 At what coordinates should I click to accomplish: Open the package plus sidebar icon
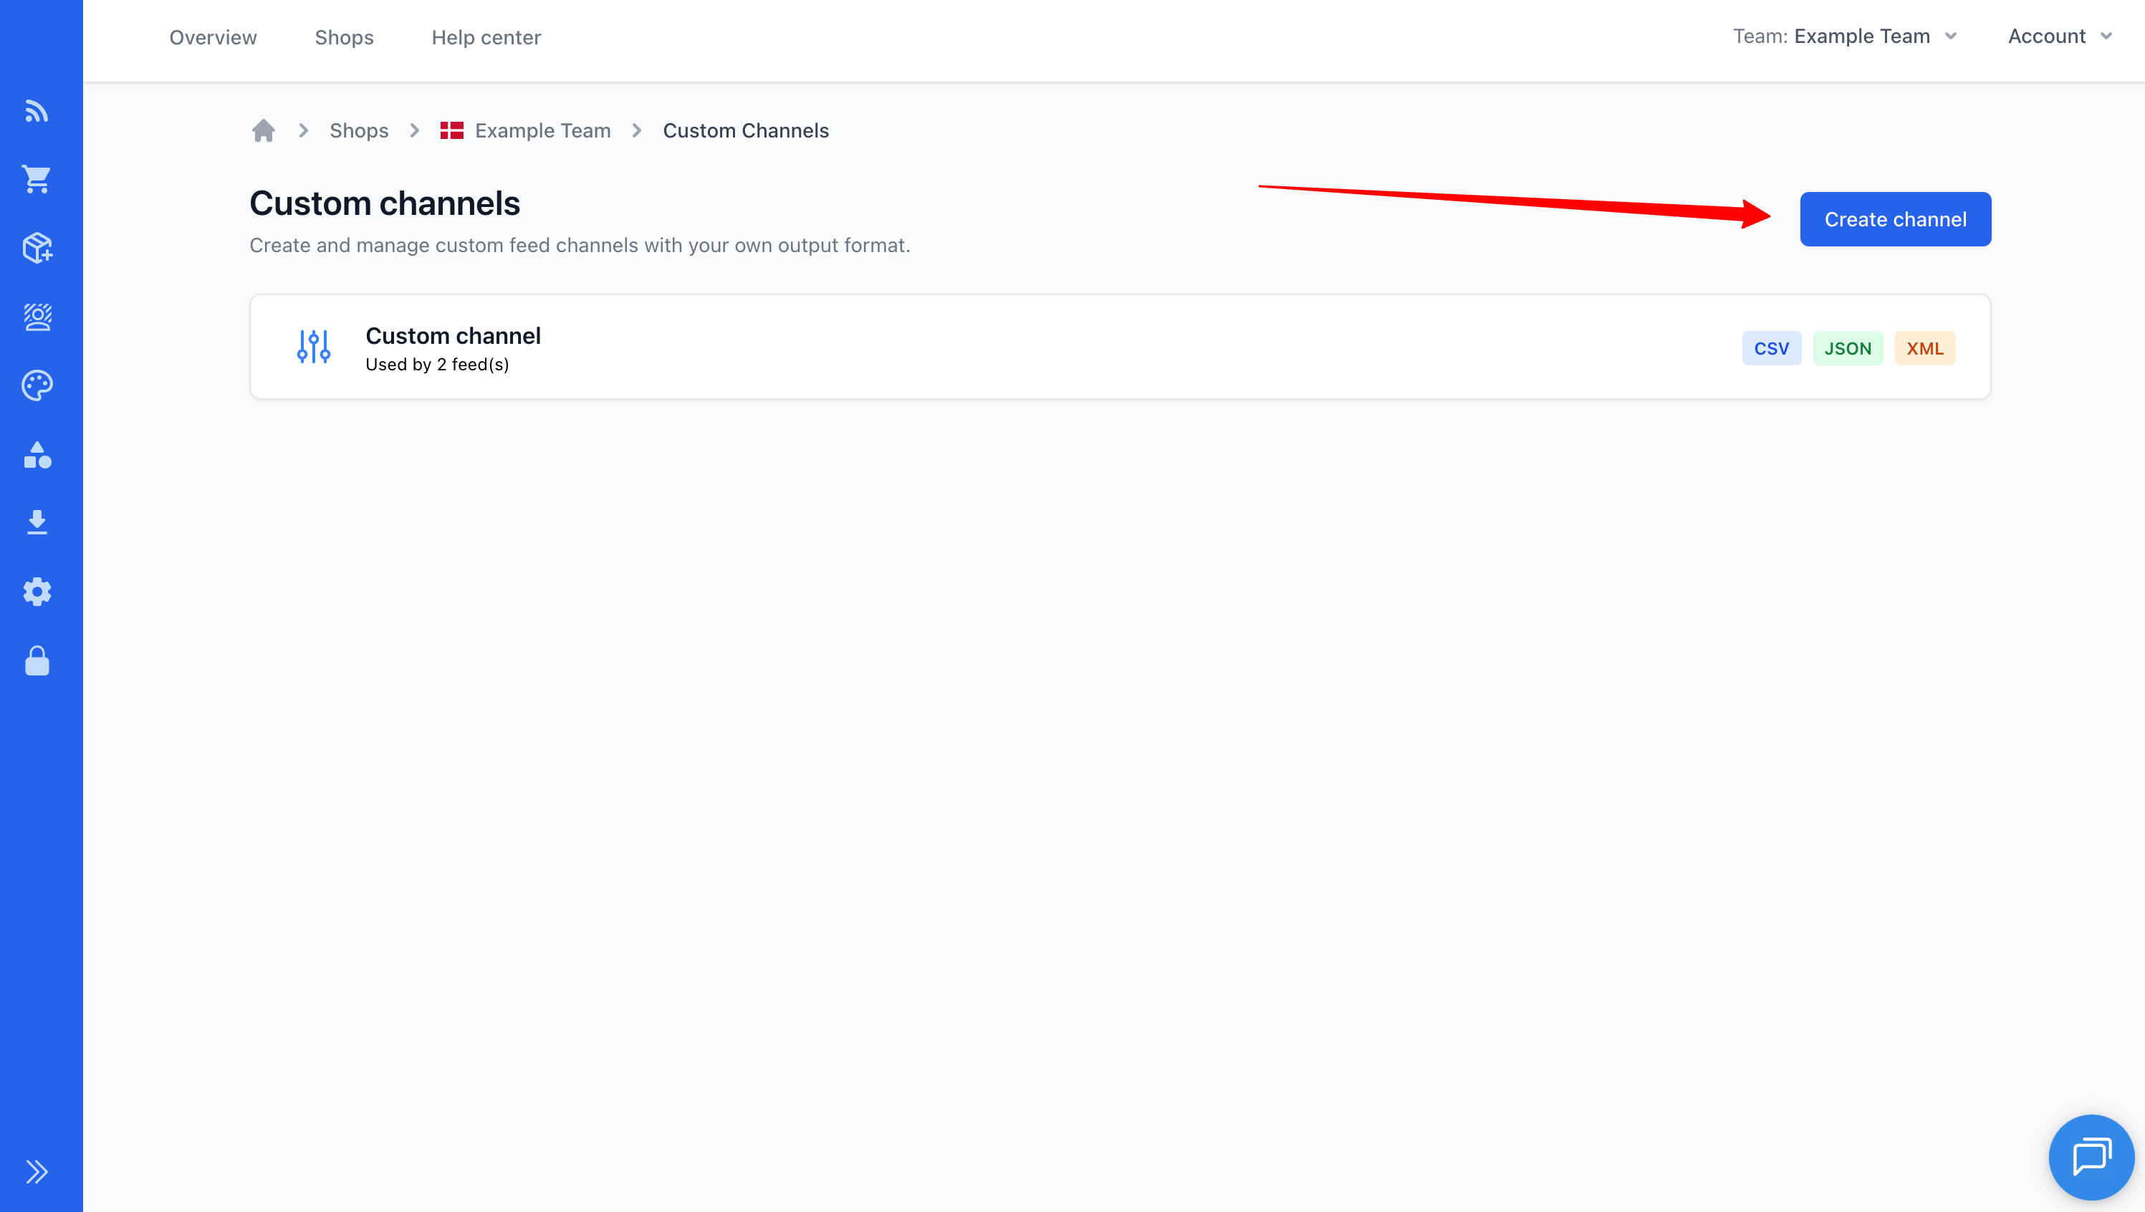(x=37, y=247)
